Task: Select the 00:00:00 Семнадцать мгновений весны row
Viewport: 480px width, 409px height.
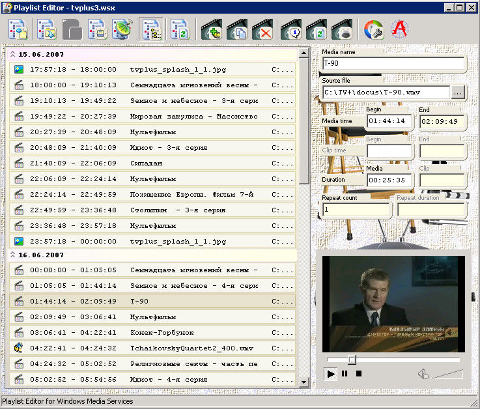Action: (152, 270)
